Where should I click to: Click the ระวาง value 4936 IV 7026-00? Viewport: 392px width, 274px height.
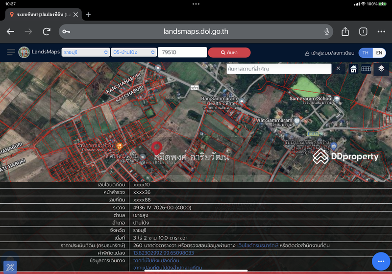point(162,207)
